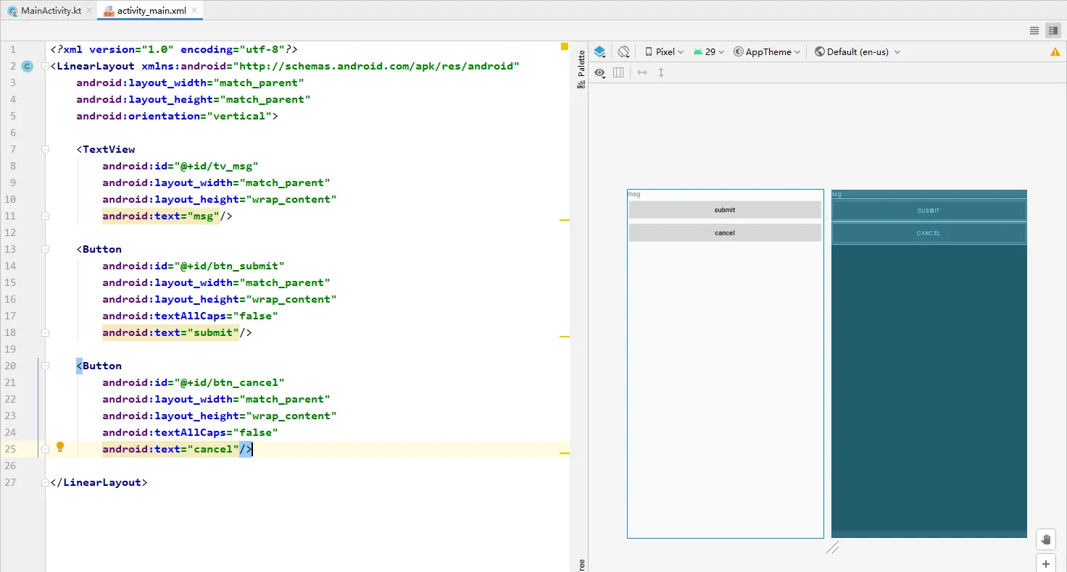Viewport: 1067px width, 572px height.
Task: Click the expand horizontally arrow icon
Action: [x=642, y=72]
